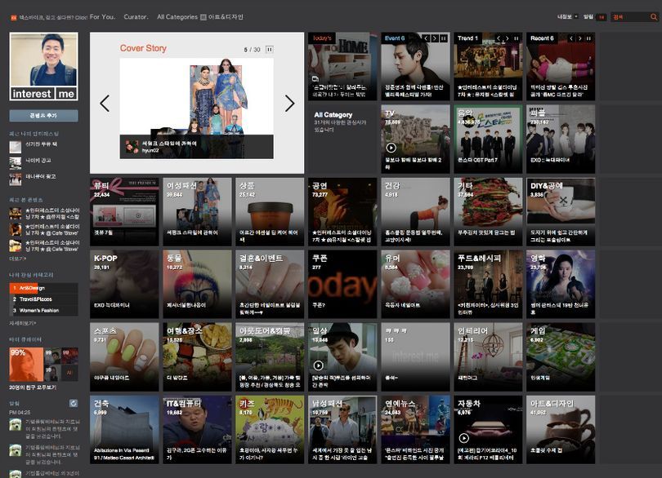The height and width of the screenshot is (478, 662).
Task: Open the 99% curator match thumbnail
Action: pos(26,364)
